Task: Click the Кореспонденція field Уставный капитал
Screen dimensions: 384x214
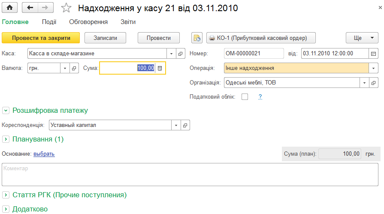Action: [x=110, y=125]
